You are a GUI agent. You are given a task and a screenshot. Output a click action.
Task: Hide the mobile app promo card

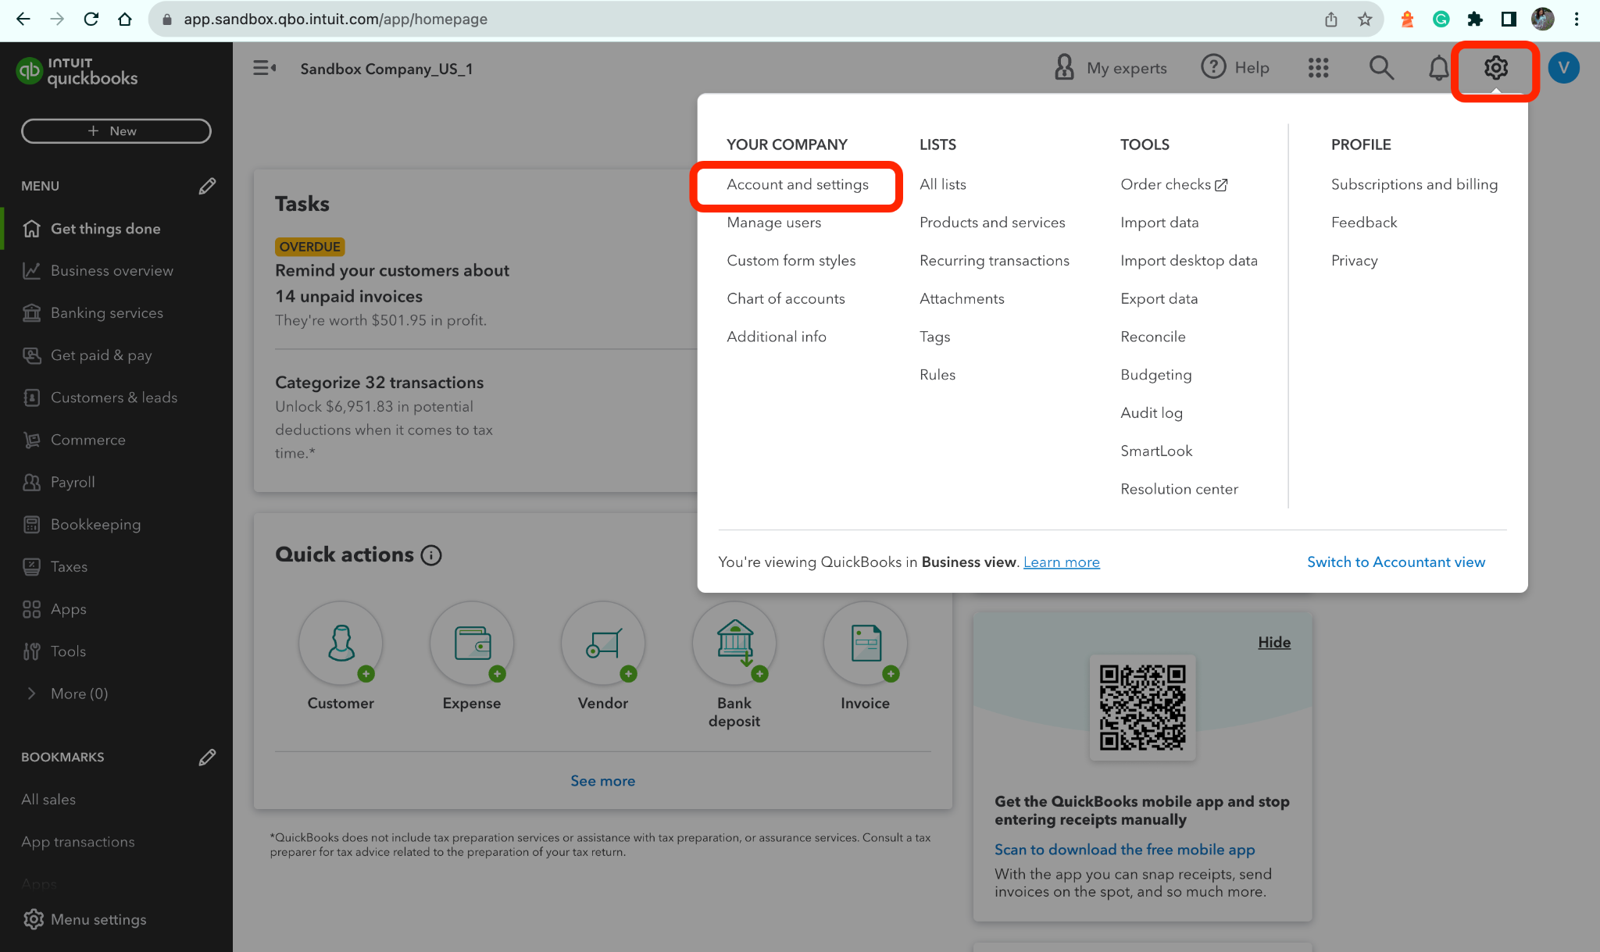[1273, 642]
